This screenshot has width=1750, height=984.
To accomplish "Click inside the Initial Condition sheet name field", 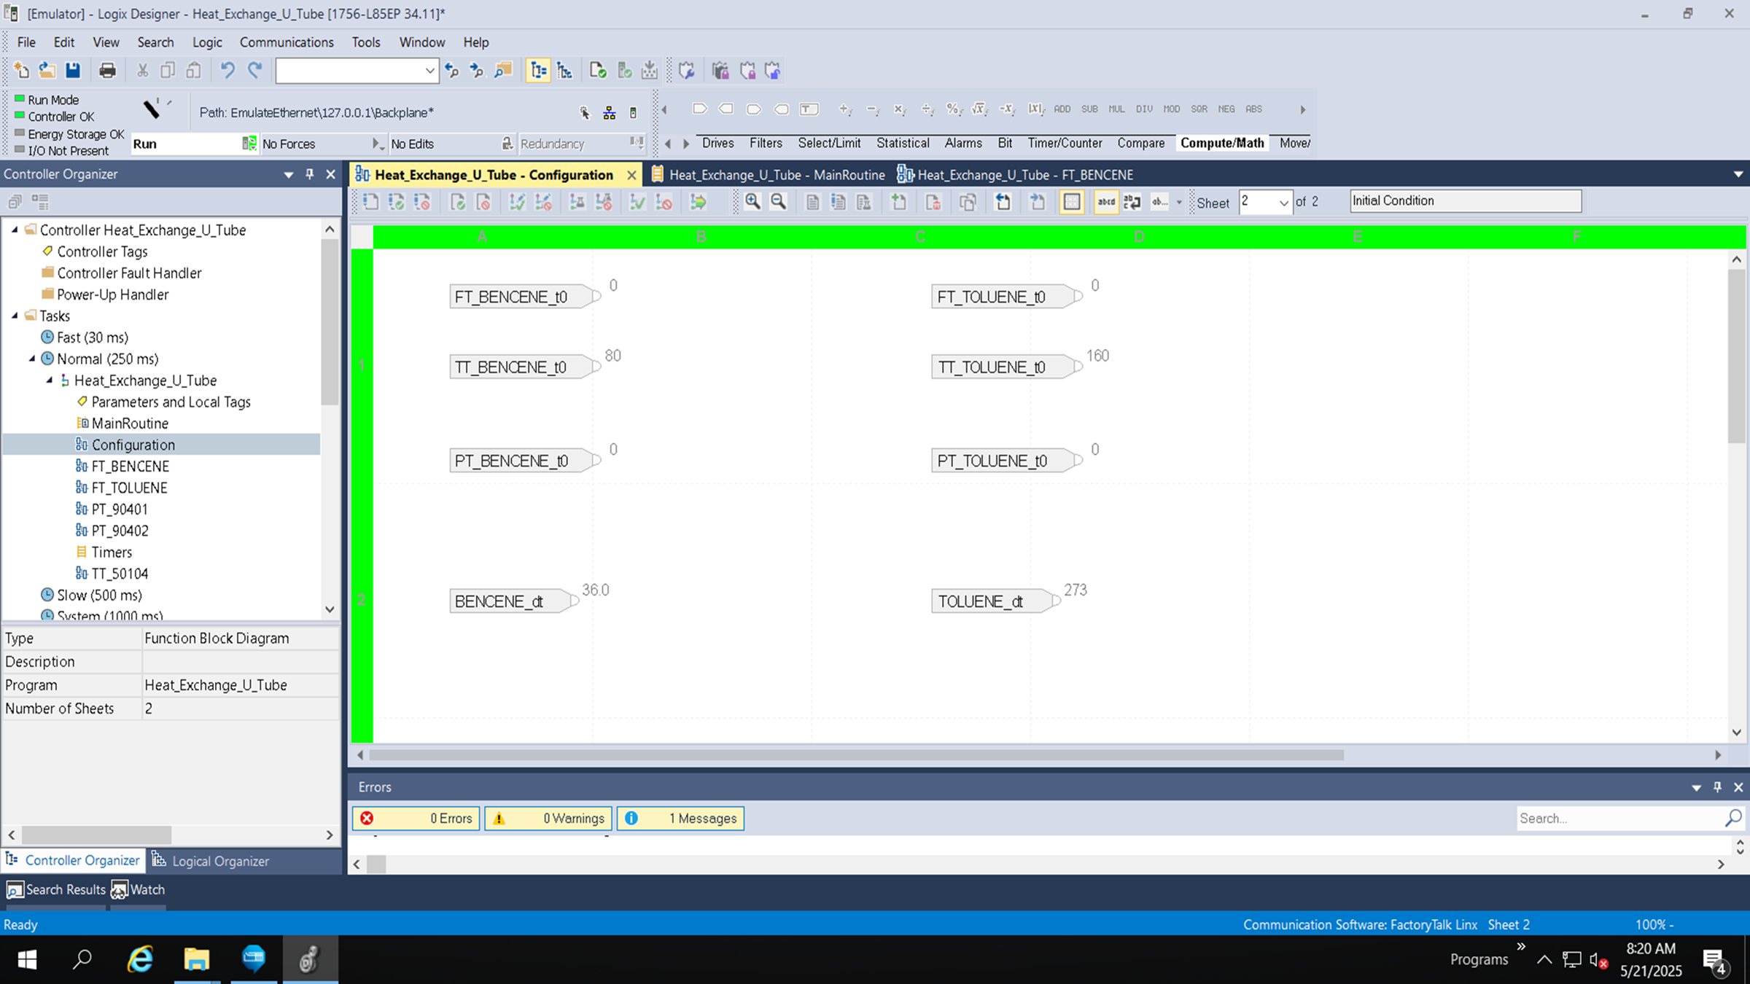I will [x=1466, y=201].
